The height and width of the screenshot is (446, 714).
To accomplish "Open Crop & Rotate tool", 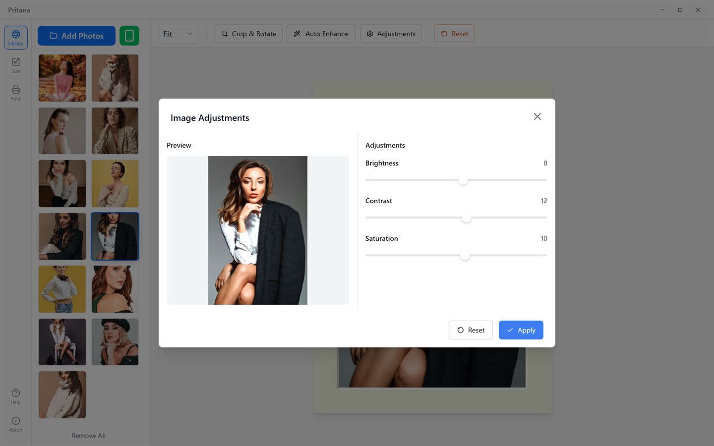I will [x=248, y=34].
